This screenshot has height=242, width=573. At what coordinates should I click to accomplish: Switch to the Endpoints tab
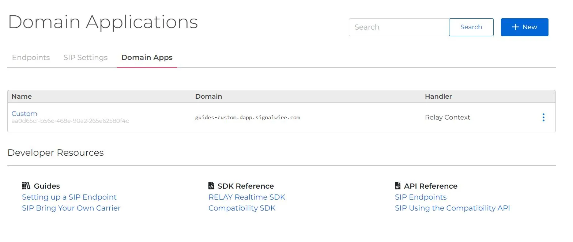[x=31, y=57]
